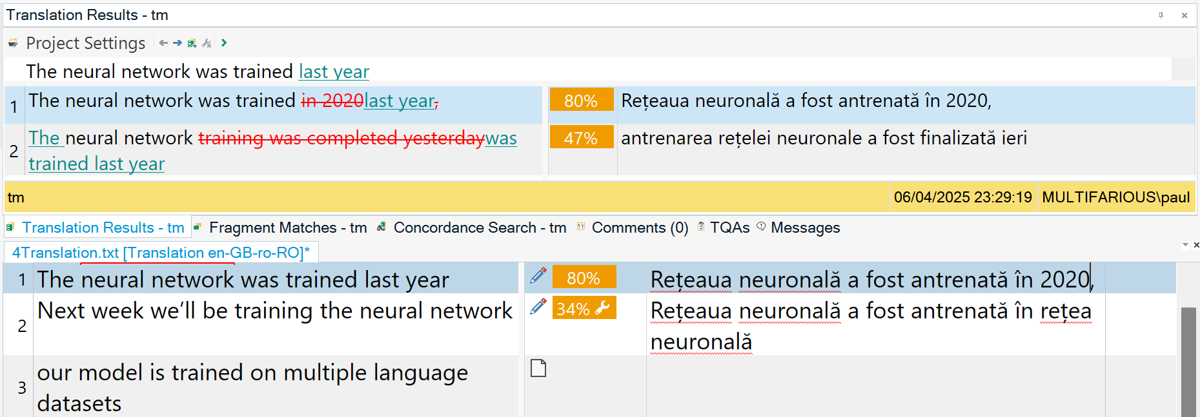The image size is (1200, 417).
Task: Switch to the Fragment Matches - tm tab
Action: [288, 227]
